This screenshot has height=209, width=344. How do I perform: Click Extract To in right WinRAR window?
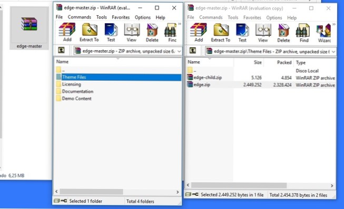point(221,32)
